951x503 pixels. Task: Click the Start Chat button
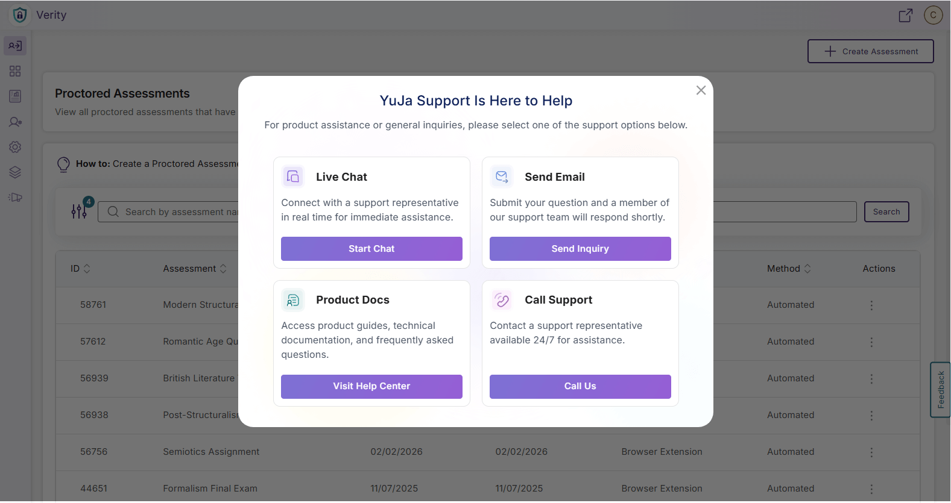pyautogui.click(x=371, y=249)
